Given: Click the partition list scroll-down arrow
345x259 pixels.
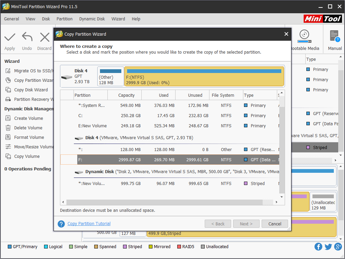Looking at the screenshot, I should (x=282, y=197).
